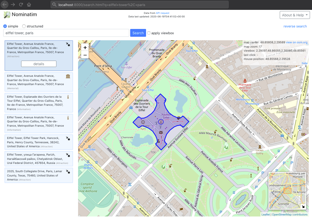Zoom in the map with plus button

pos(85,47)
